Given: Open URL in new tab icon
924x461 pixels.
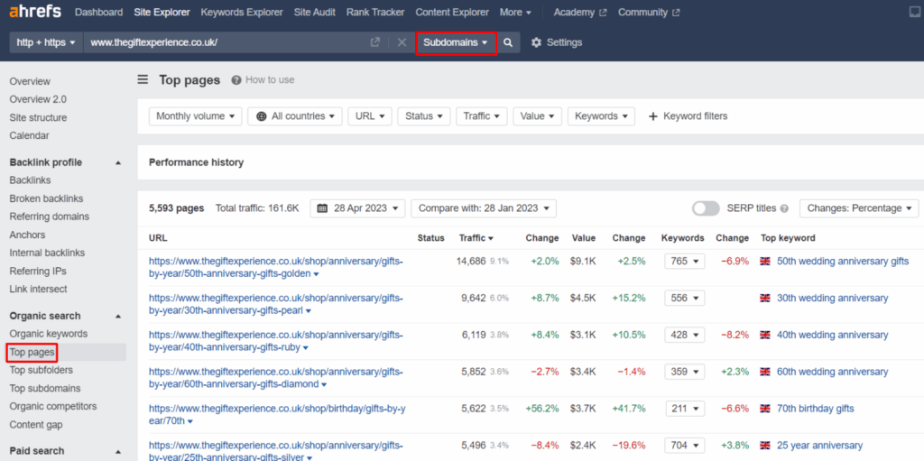Looking at the screenshot, I should [374, 42].
